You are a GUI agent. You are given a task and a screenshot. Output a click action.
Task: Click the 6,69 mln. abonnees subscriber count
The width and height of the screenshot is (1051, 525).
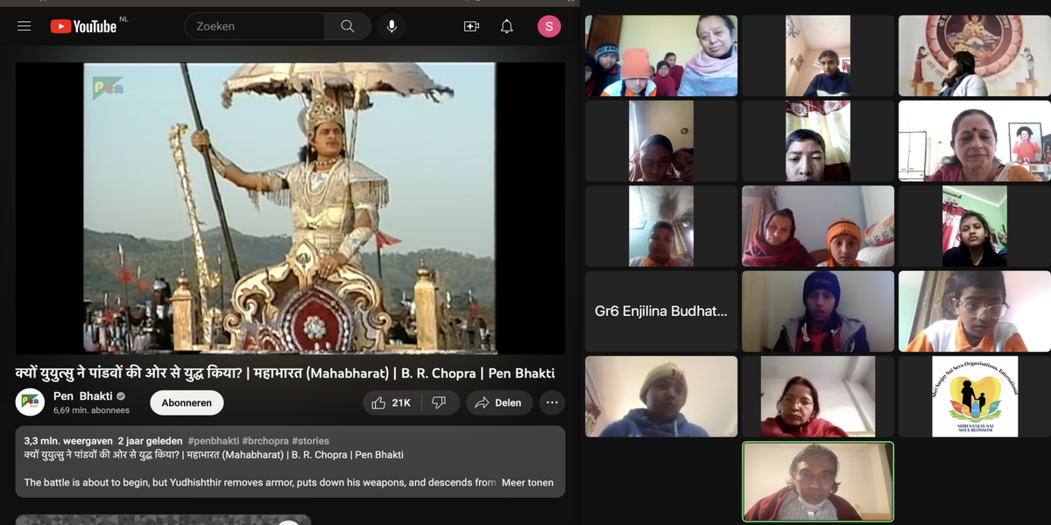click(91, 410)
